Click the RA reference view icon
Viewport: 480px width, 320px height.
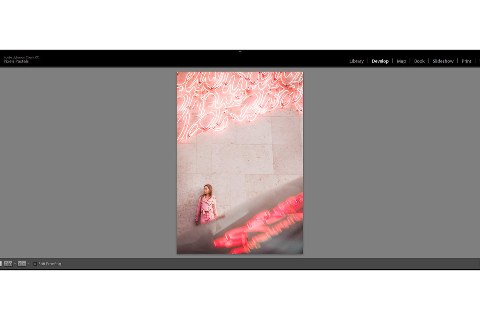coord(8,264)
